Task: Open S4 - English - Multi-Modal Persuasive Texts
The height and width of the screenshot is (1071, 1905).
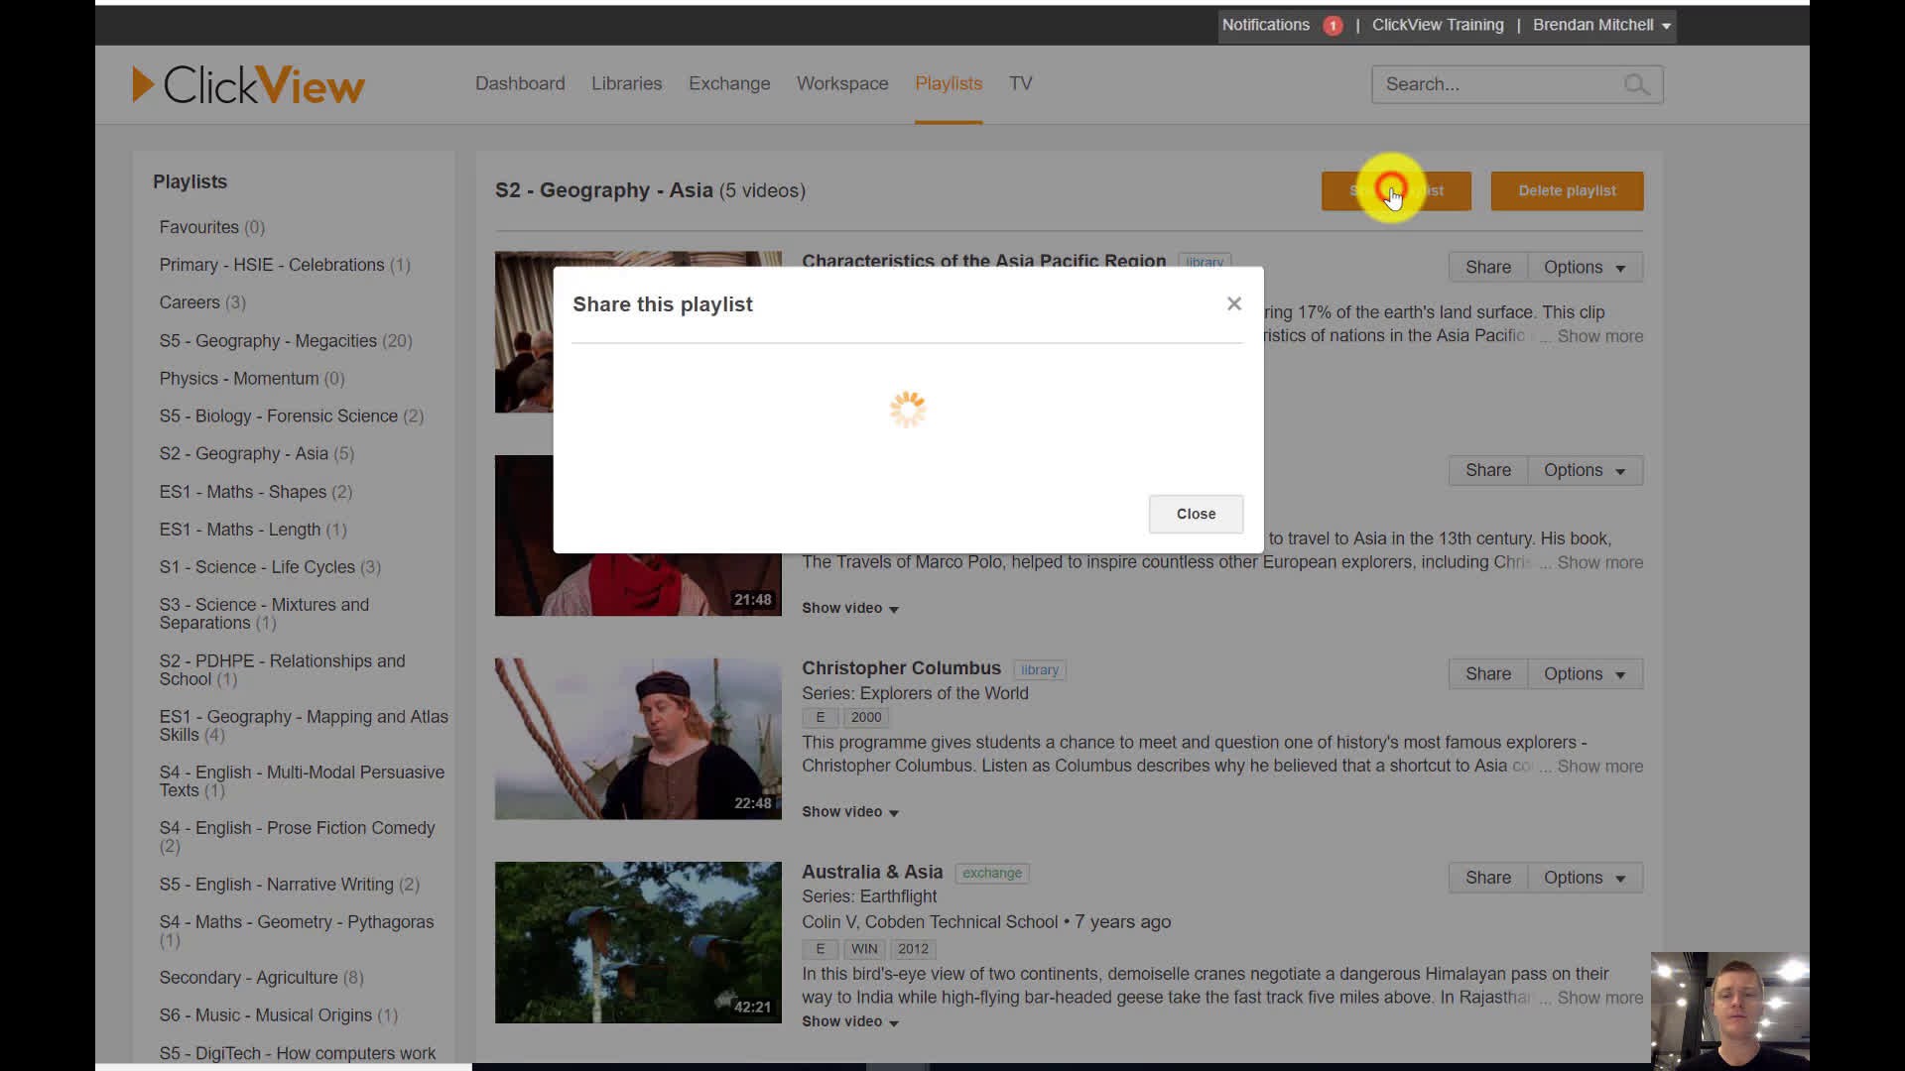Action: click(x=302, y=780)
